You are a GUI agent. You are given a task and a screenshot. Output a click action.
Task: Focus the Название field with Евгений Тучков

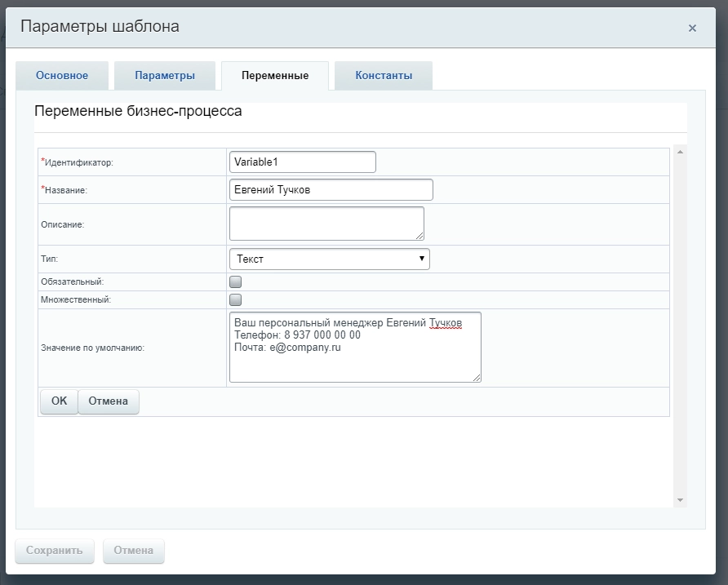click(x=331, y=190)
